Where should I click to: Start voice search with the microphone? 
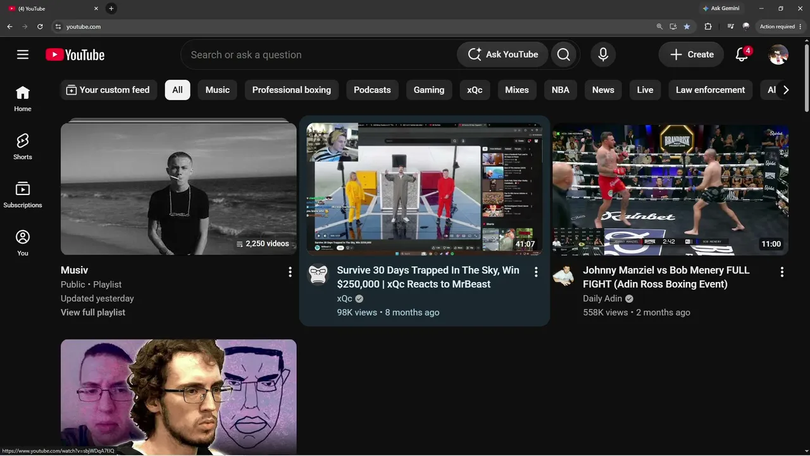point(603,54)
